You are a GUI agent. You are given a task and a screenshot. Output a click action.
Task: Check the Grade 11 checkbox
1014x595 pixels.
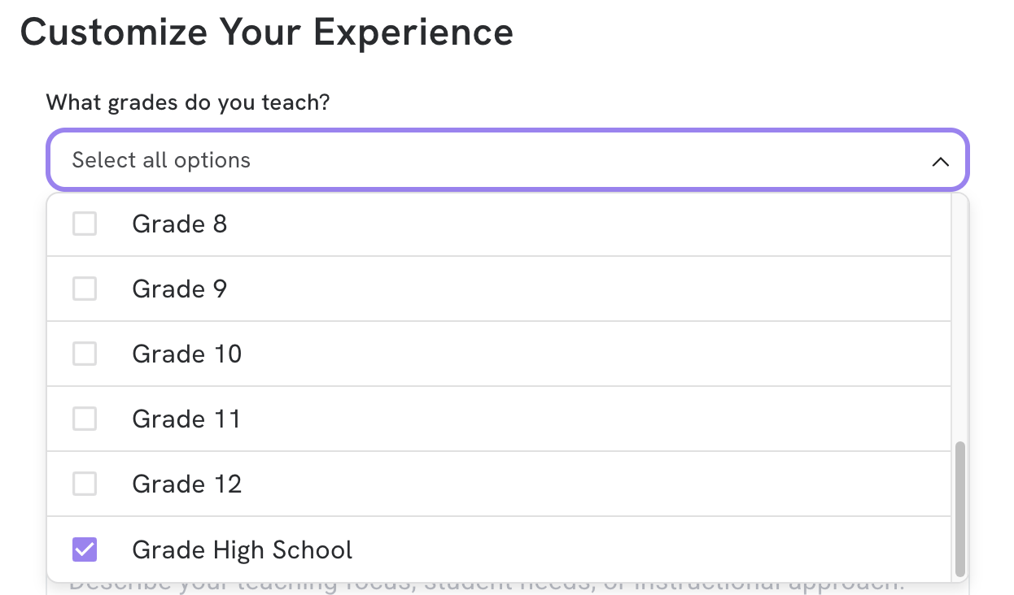click(x=85, y=419)
